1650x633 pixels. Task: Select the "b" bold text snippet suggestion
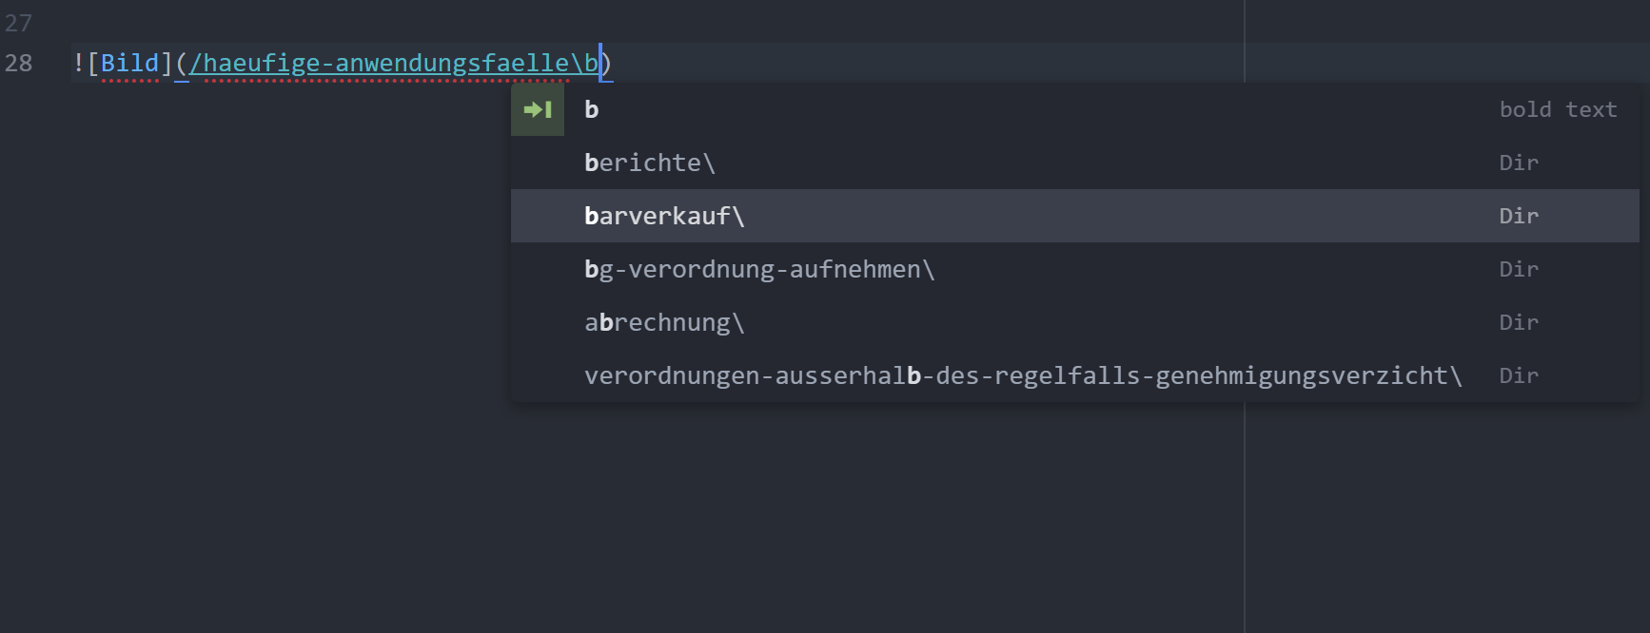[592, 109]
